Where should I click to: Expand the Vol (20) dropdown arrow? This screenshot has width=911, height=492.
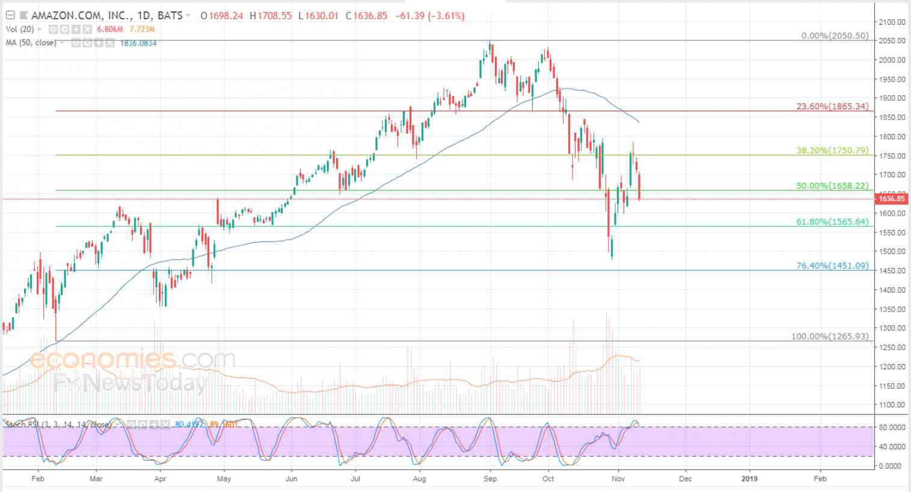pos(40,29)
